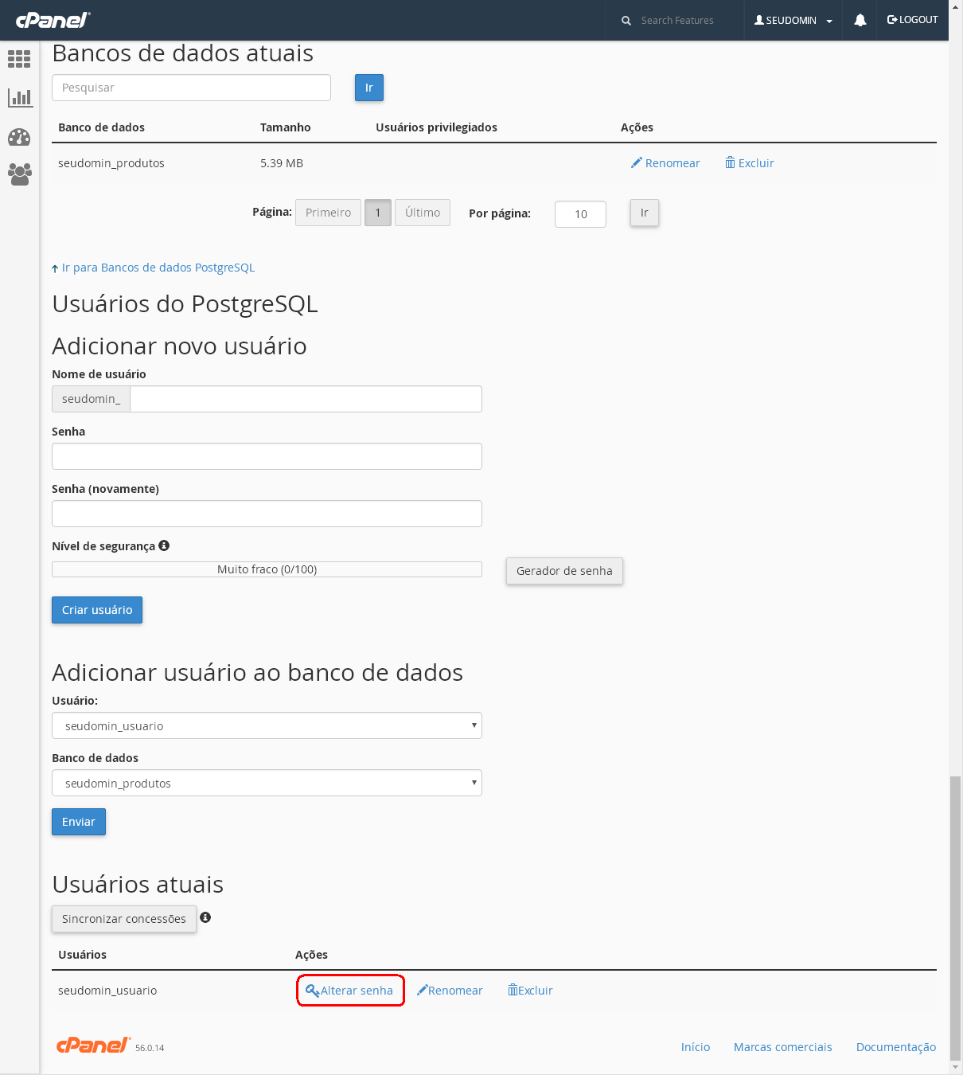Click the cPanel logo in header

tap(53, 20)
